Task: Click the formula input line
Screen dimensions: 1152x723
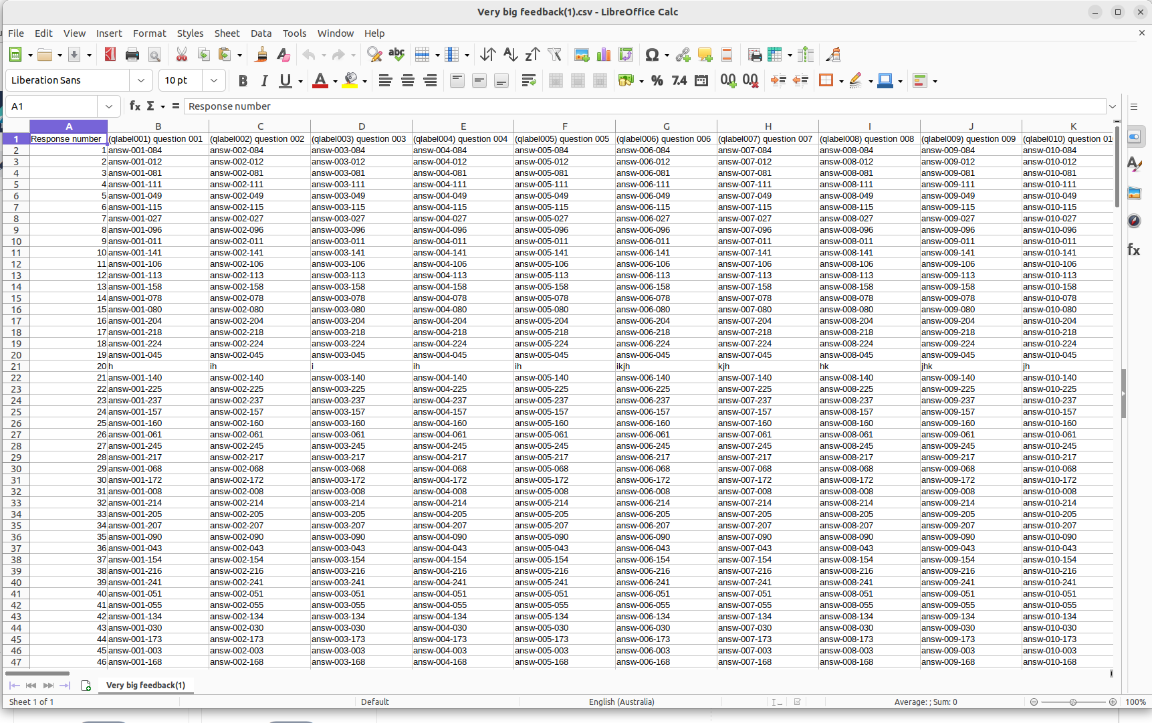Action: [645, 106]
